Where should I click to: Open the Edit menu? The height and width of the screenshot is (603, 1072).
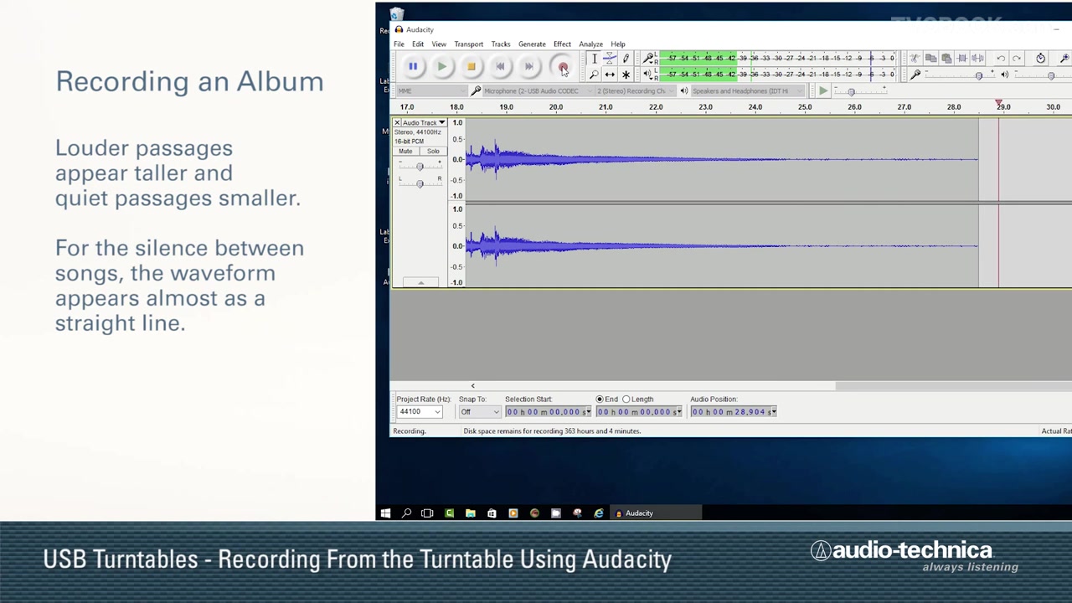pyautogui.click(x=418, y=44)
